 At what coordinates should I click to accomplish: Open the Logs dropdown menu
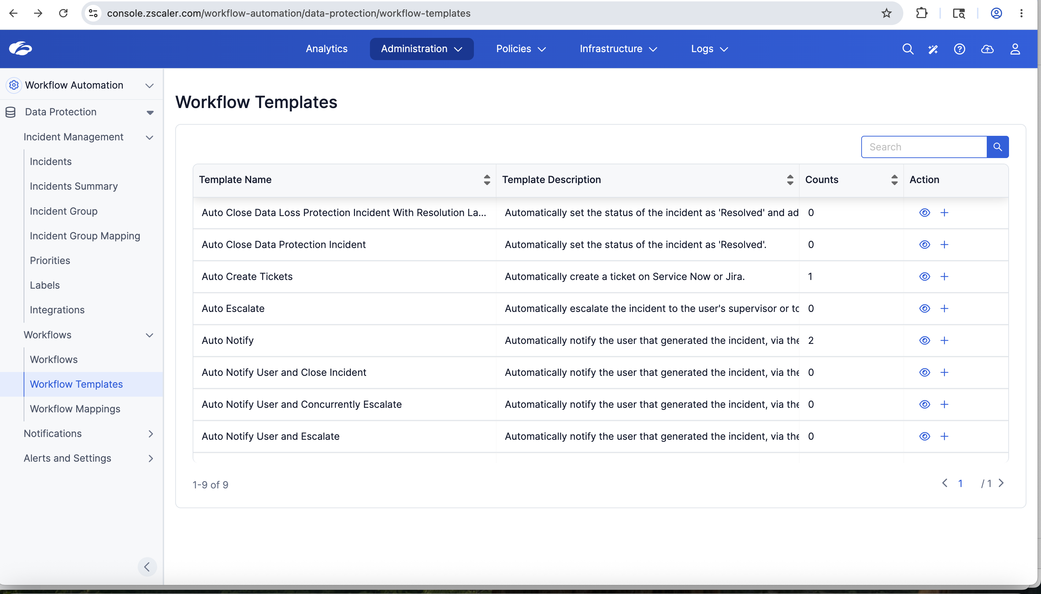tap(710, 49)
